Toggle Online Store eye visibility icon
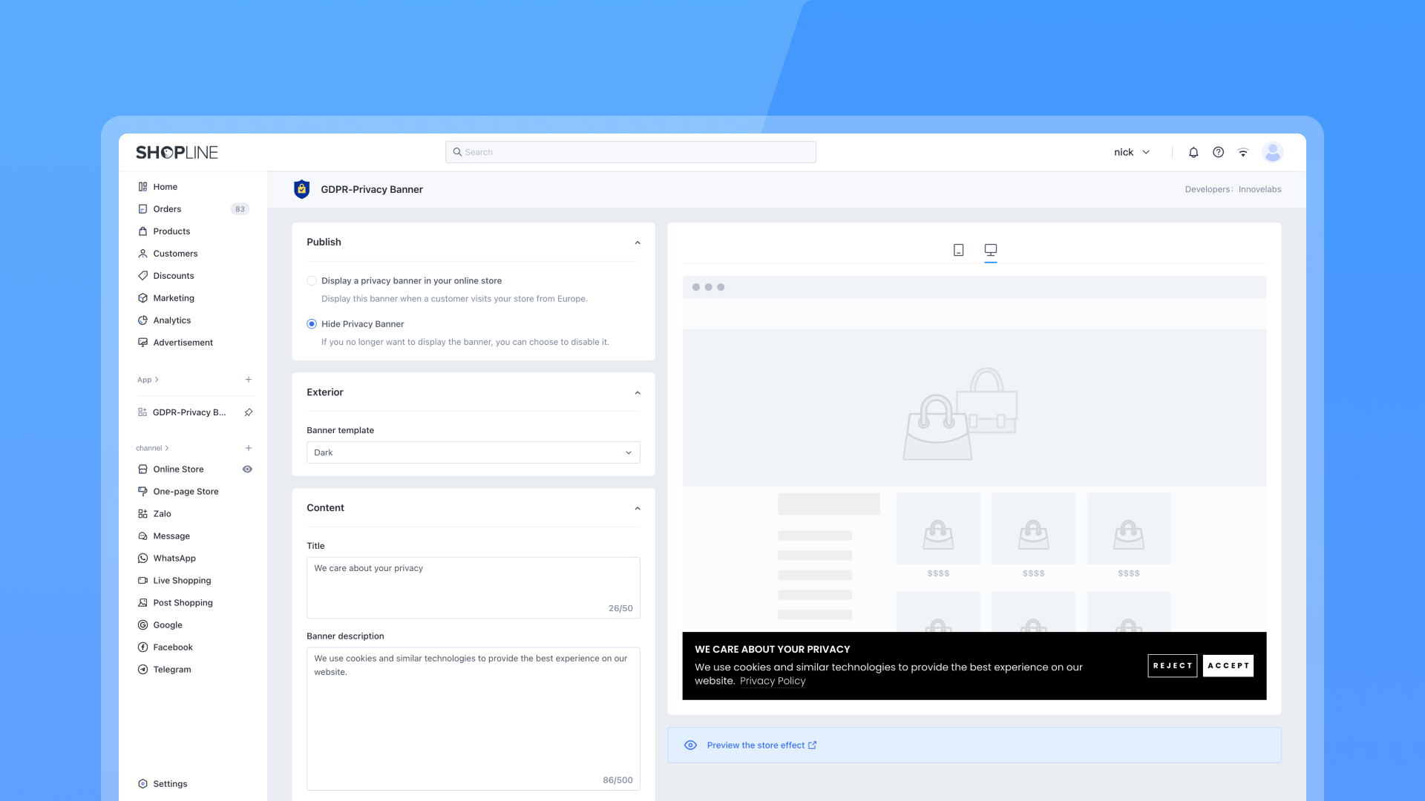The image size is (1425, 801). [x=247, y=469]
